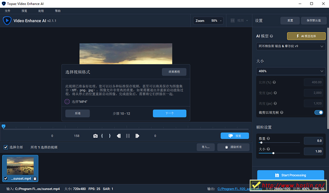Open AI 模型选择 button
Viewport: 329px width, 193px height.
pos(306,36)
